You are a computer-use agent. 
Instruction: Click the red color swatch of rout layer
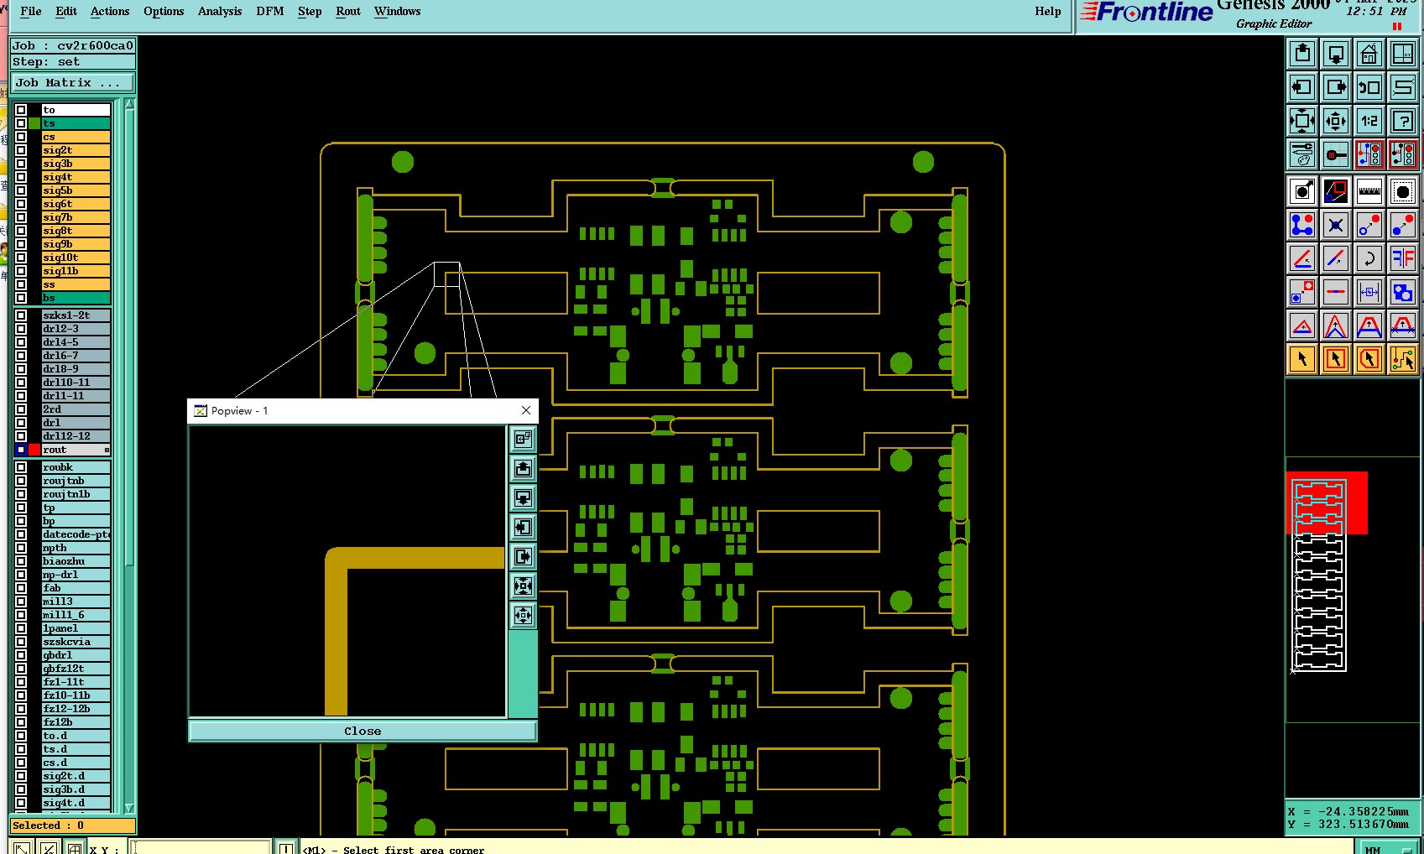click(34, 450)
